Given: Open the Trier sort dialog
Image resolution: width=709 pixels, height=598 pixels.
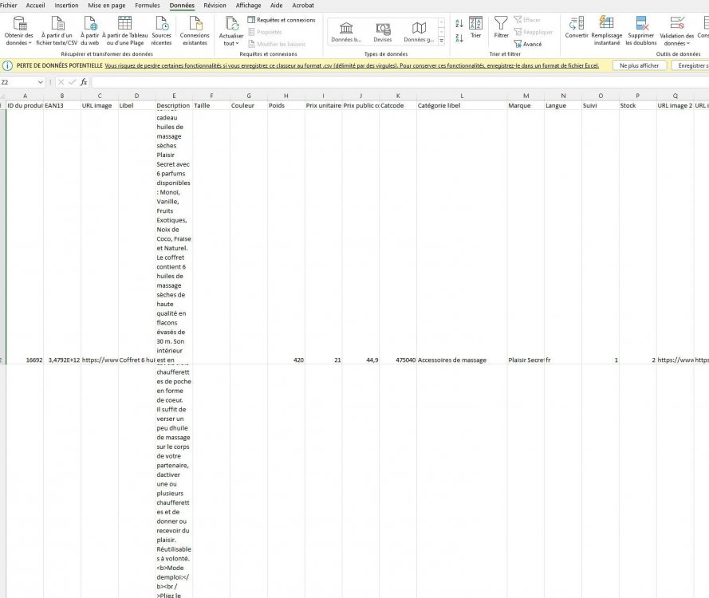Looking at the screenshot, I should point(475,27).
